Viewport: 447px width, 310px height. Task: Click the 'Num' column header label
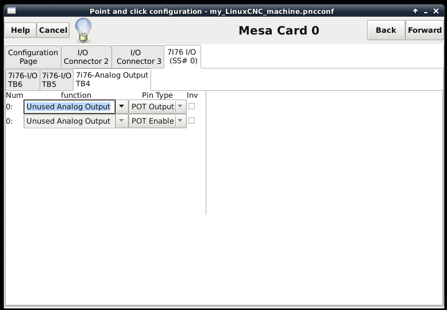click(x=14, y=95)
